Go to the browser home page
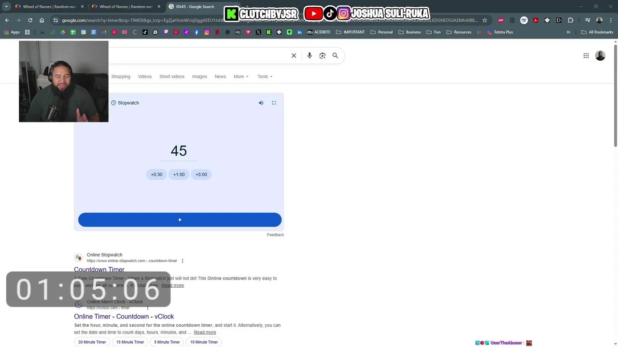The height and width of the screenshot is (347, 618). (42, 20)
